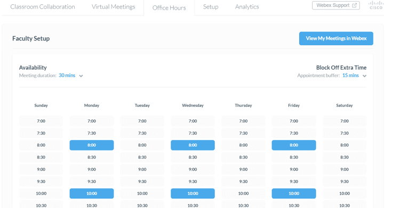Click the Tuesday column header
Image resolution: width=400 pixels, height=208 pixels.
(x=142, y=105)
